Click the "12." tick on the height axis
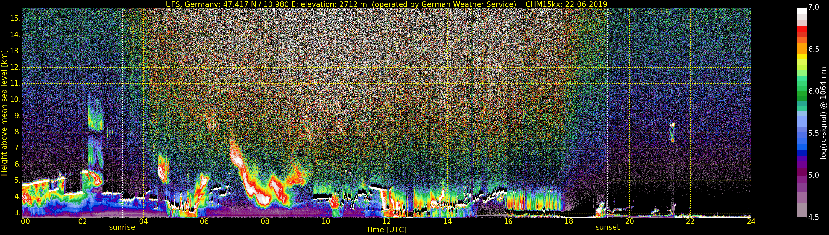The width and height of the screenshot is (829, 235). pos(15,67)
